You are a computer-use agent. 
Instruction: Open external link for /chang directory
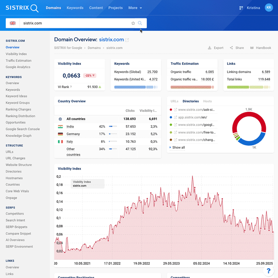175,140
